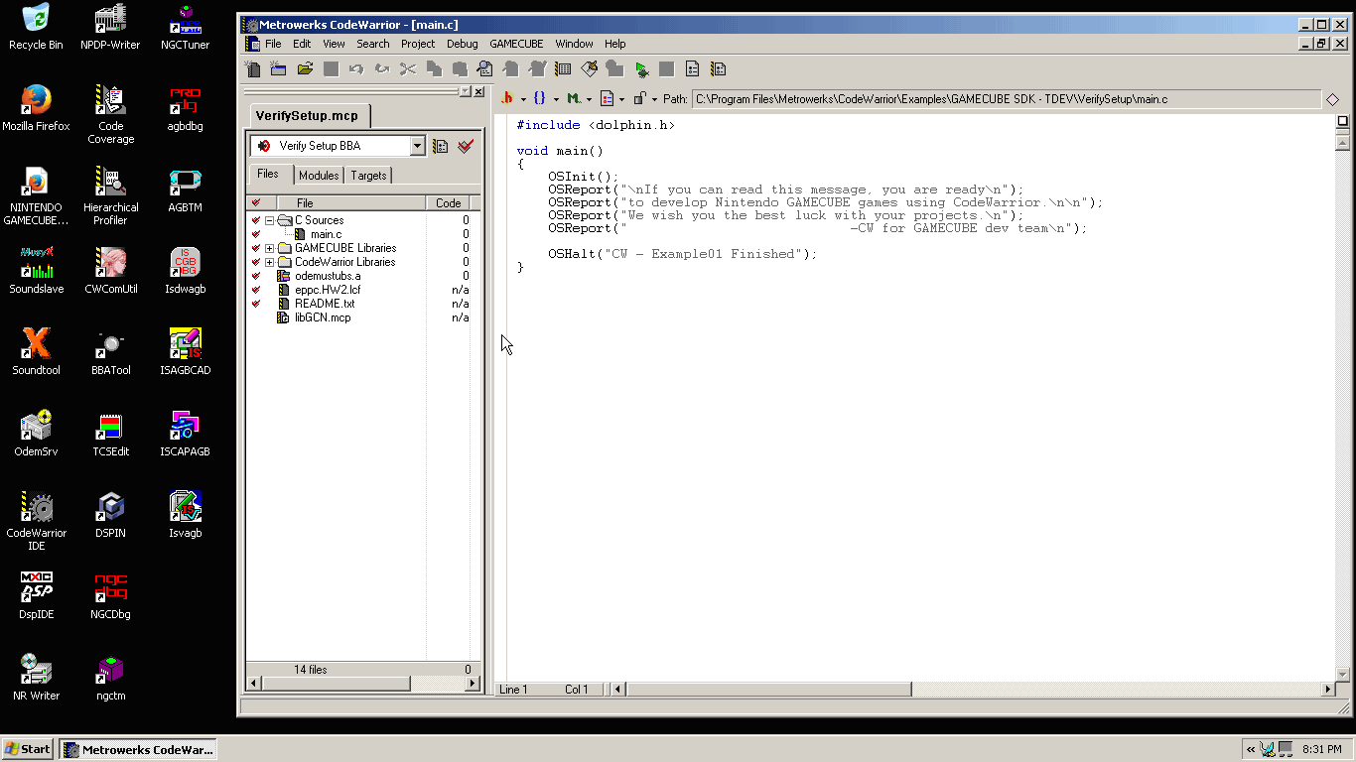
Task: Open the functions list dropdown arrow
Action: 556,99
